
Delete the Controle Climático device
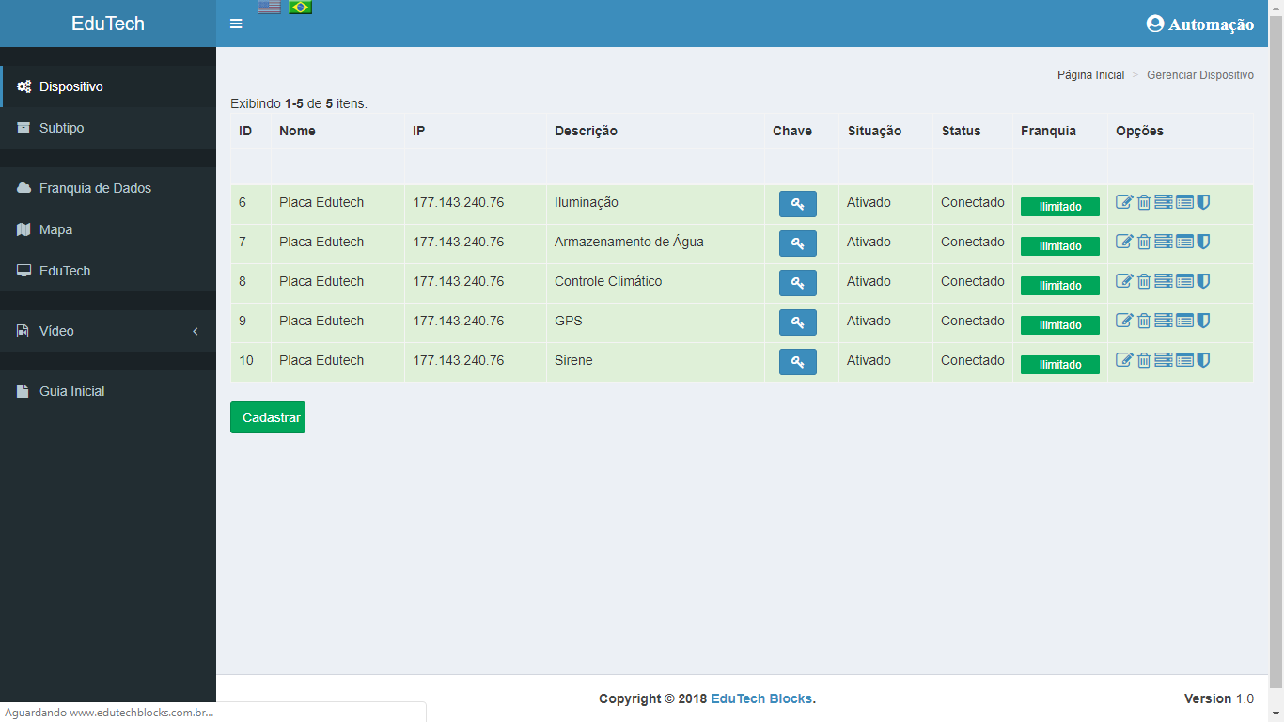(x=1144, y=281)
